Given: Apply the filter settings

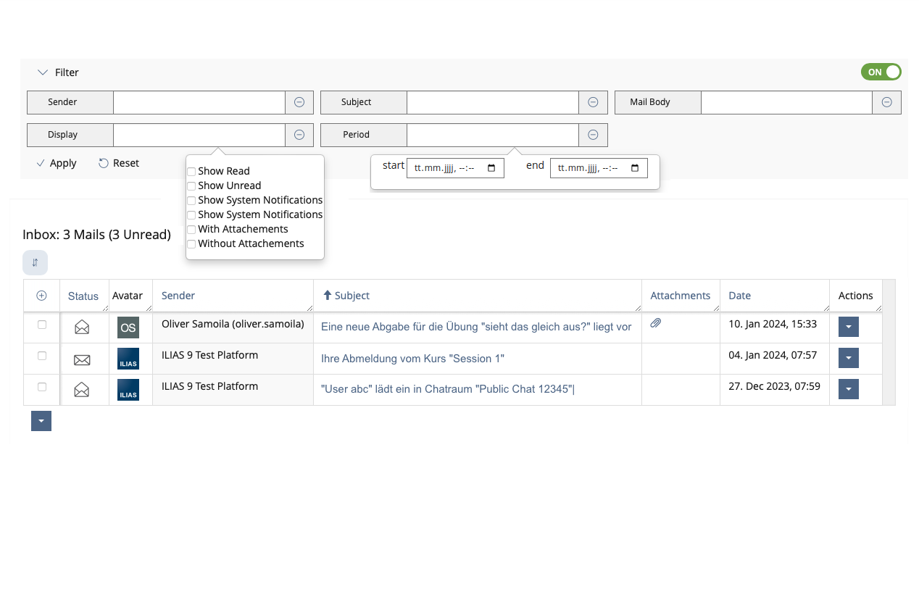Looking at the screenshot, I should point(57,163).
